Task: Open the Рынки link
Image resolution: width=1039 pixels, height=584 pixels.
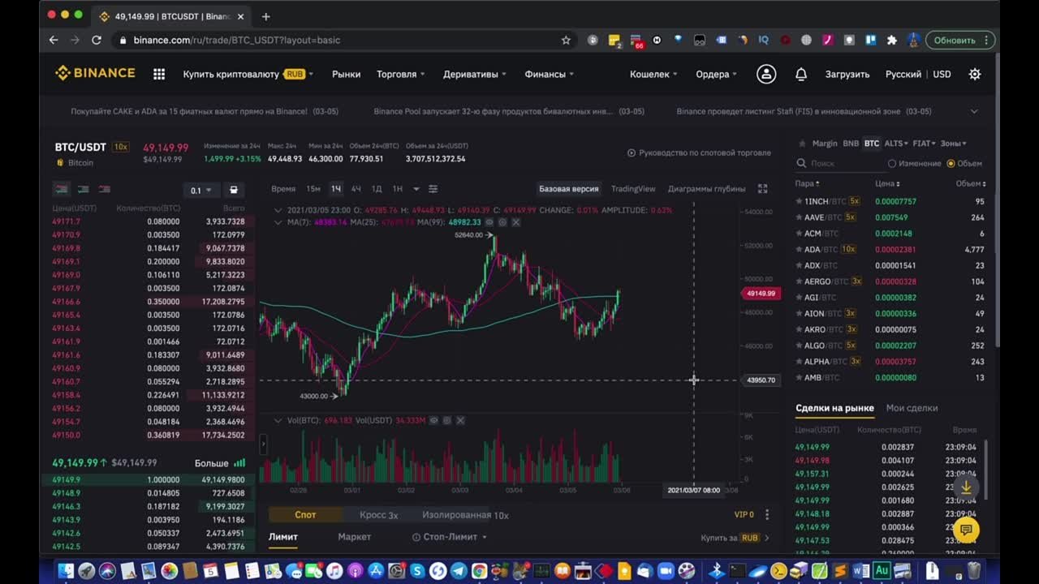Action: [x=346, y=74]
